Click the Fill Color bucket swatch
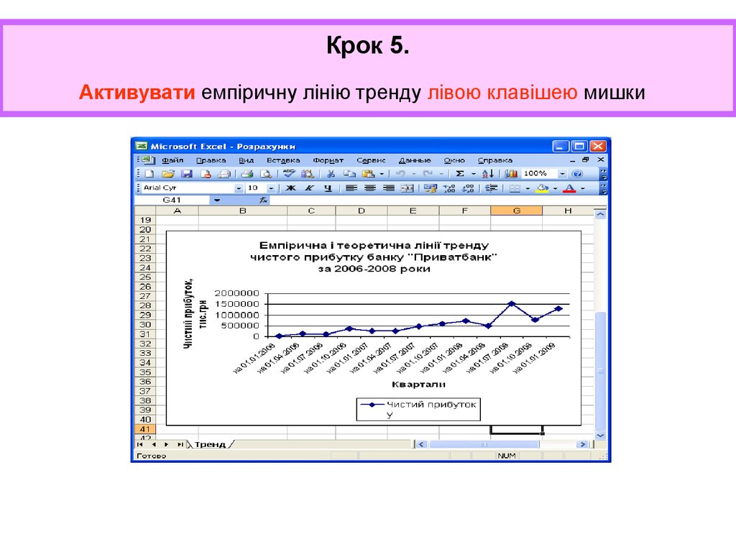 click(x=543, y=188)
